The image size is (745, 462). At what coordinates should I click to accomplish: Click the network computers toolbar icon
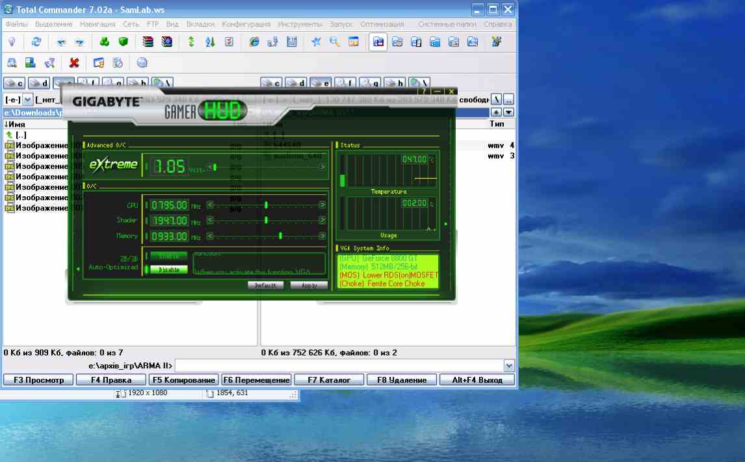tap(273, 42)
